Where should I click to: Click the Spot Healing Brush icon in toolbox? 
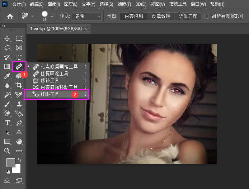(19, 67)
